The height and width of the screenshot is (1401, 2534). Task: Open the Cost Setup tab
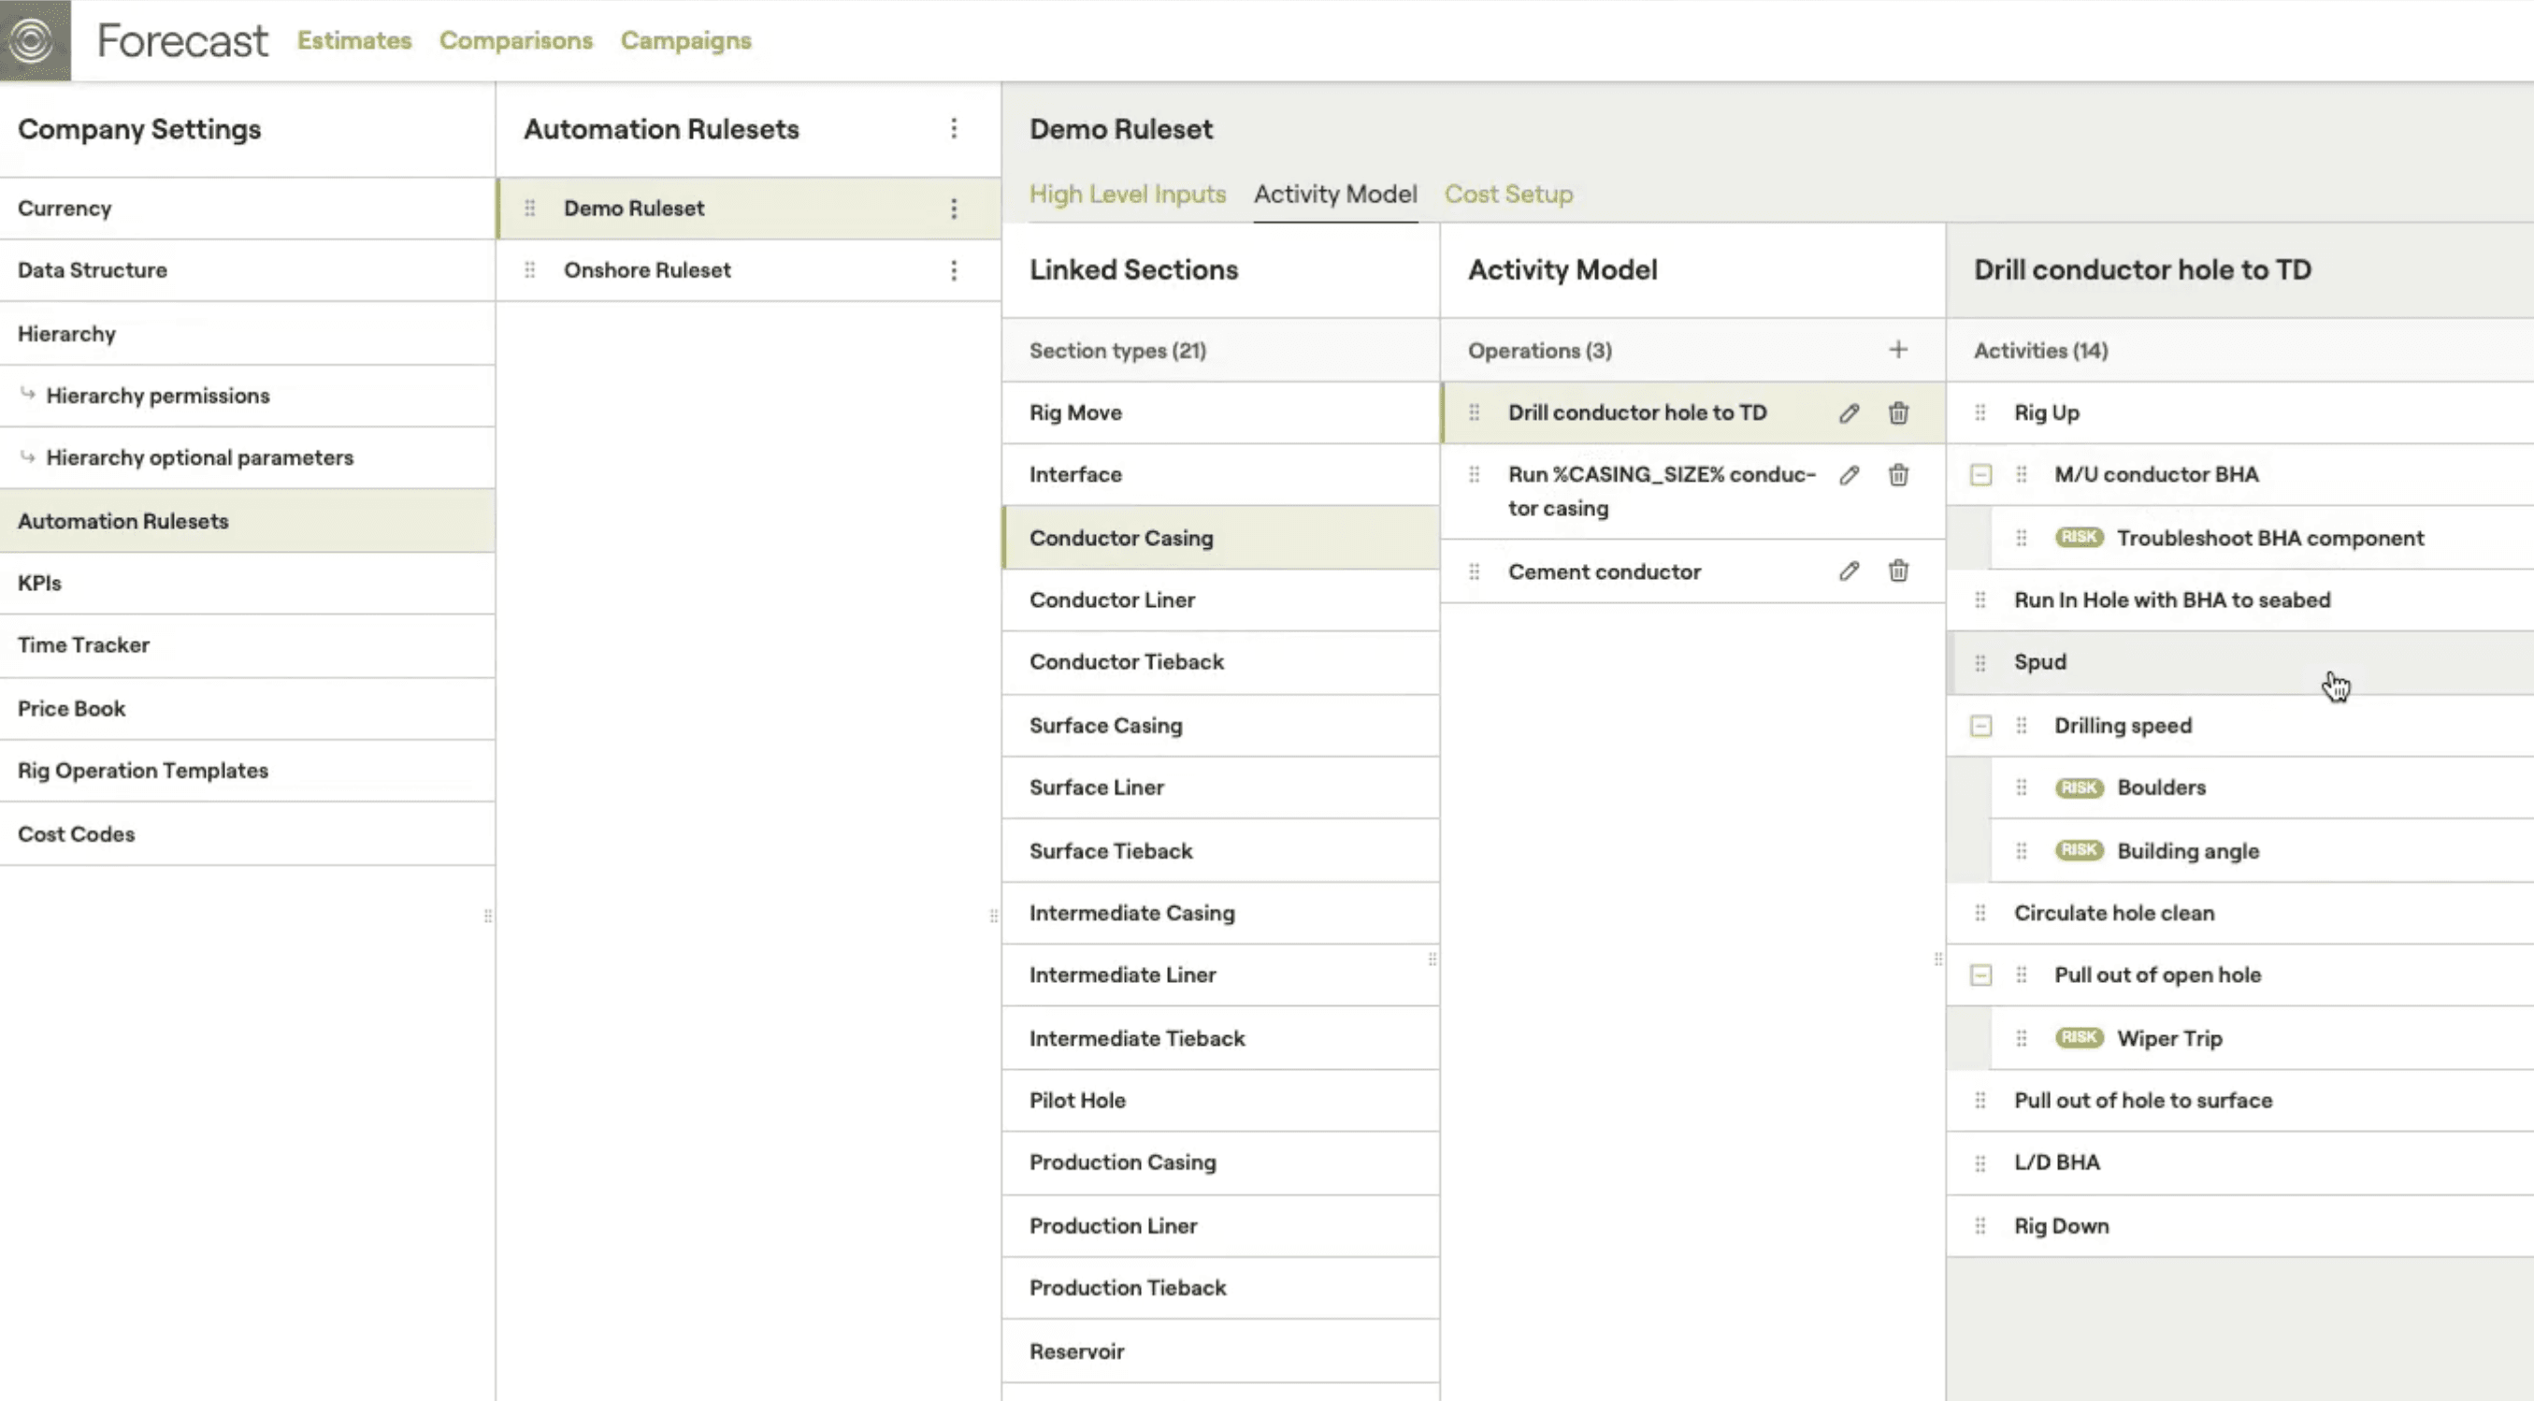pyautogui.click(x=1508, y=194)
